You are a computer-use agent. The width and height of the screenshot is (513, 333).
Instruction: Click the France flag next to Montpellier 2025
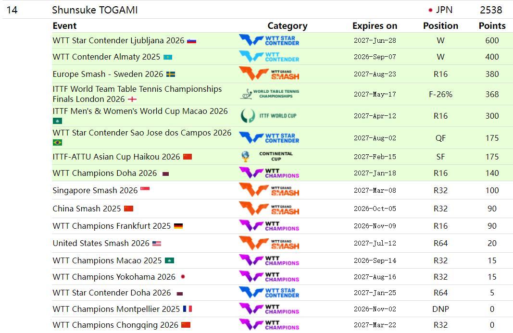click(188, 309)
